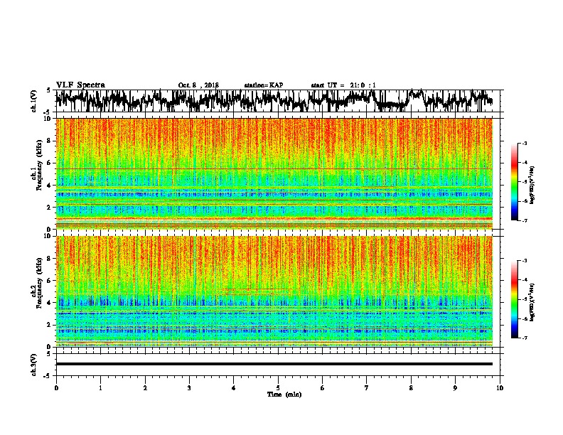The width and height of the screenshot is (563, 435).
Task: Click the '6' kHz tick on ch.1 frequency axis
Action: pyautogui.click(x=50, y=163)
